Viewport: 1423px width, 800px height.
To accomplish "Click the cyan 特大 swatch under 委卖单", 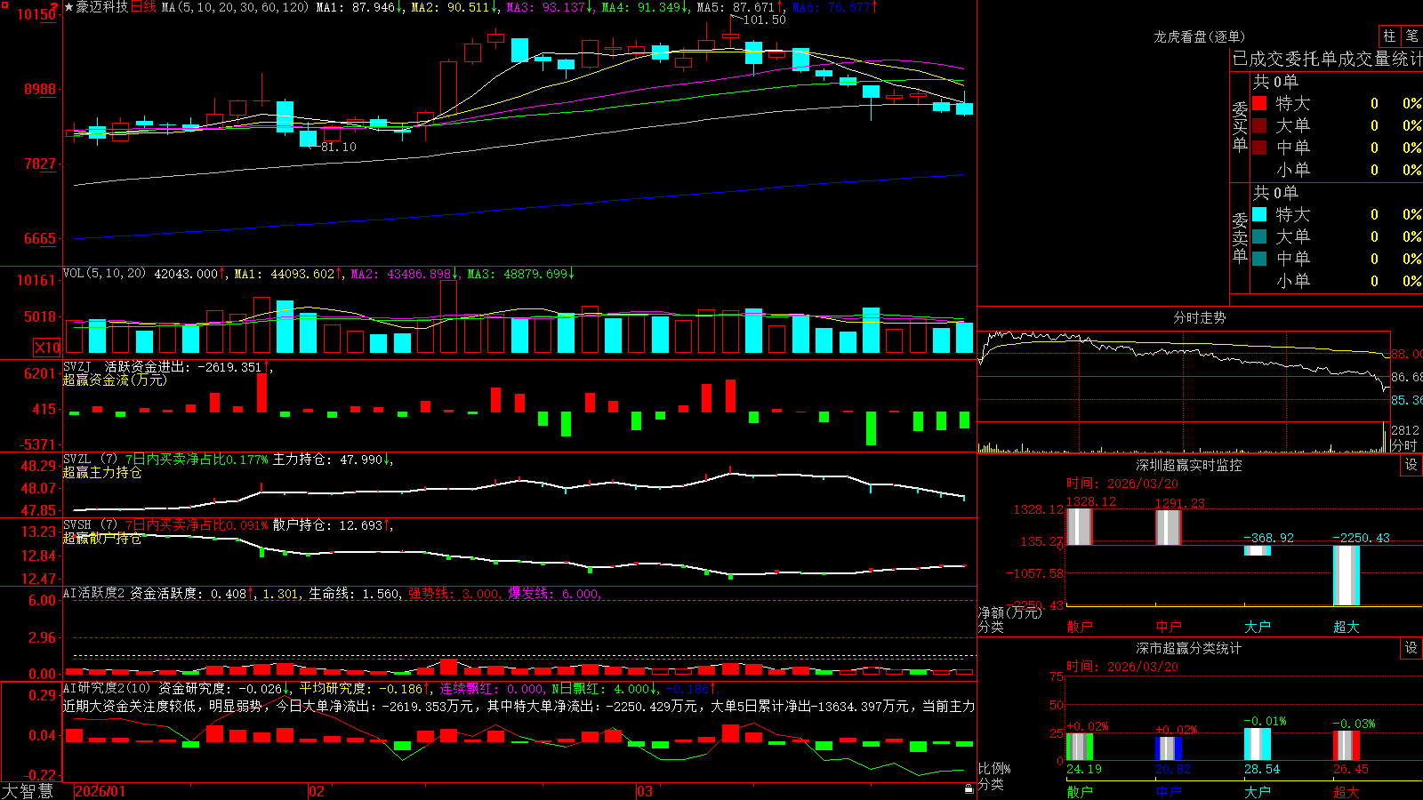I will (x=1259, y=214).
